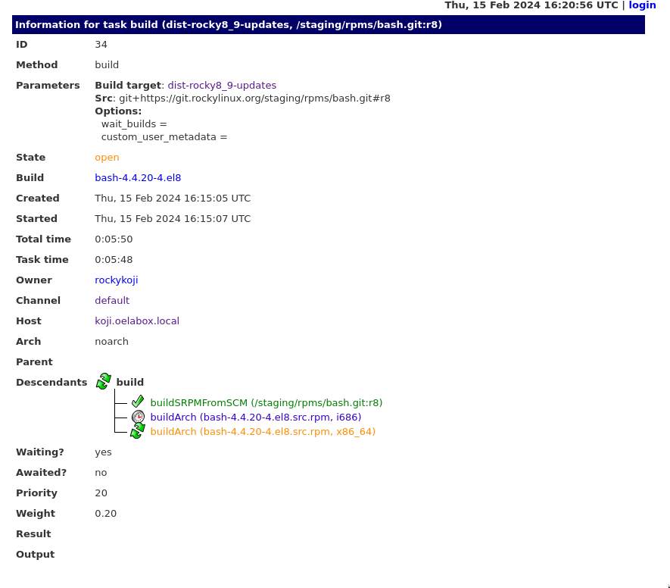This screenshot has width=670, height=588.
Task: Click the Priority value 20
Action: click(x=101, y=493)
